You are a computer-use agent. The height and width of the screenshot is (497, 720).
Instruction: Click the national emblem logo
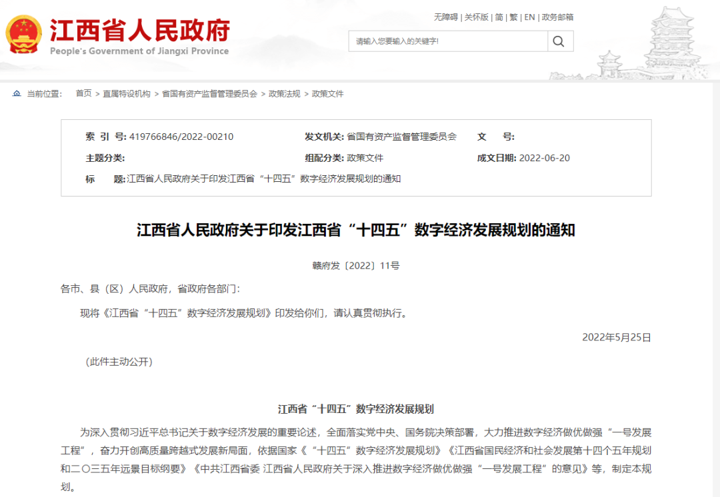(23, 35)
